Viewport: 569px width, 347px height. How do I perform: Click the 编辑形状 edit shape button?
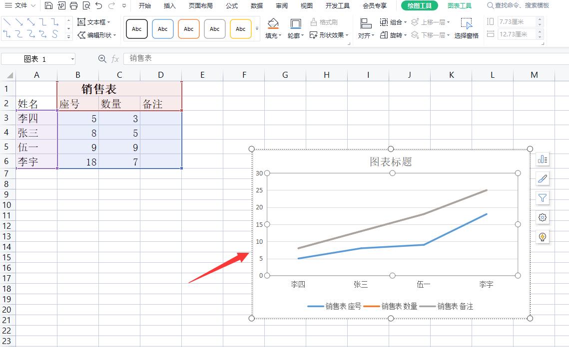click(x=97, y=35)
